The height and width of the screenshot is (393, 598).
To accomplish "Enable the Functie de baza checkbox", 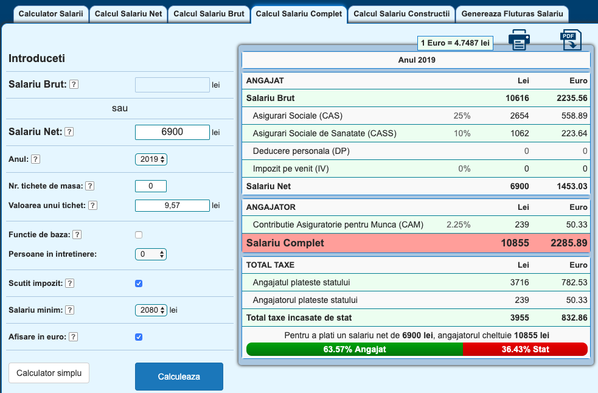I will point(139,235).
